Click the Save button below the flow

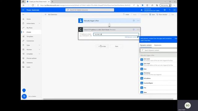tap(117, 46)
